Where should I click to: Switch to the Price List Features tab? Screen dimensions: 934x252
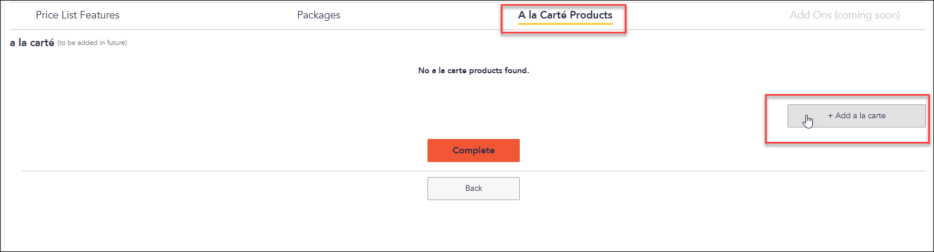tap(77, 15)
